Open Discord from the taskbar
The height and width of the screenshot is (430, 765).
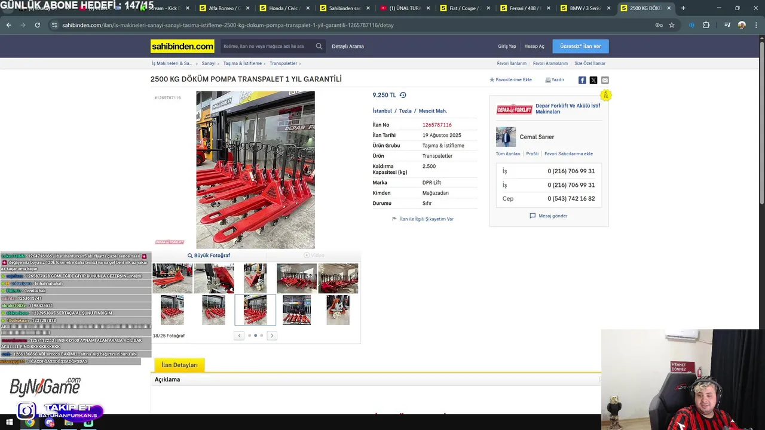pos(50,422)
